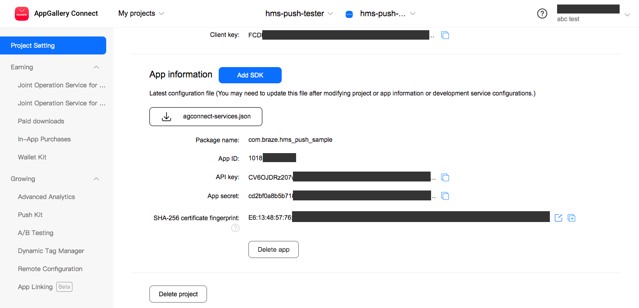
Task: Click the AppGallery Connect title
Action: pyautogui.click(x=66, y=14)
